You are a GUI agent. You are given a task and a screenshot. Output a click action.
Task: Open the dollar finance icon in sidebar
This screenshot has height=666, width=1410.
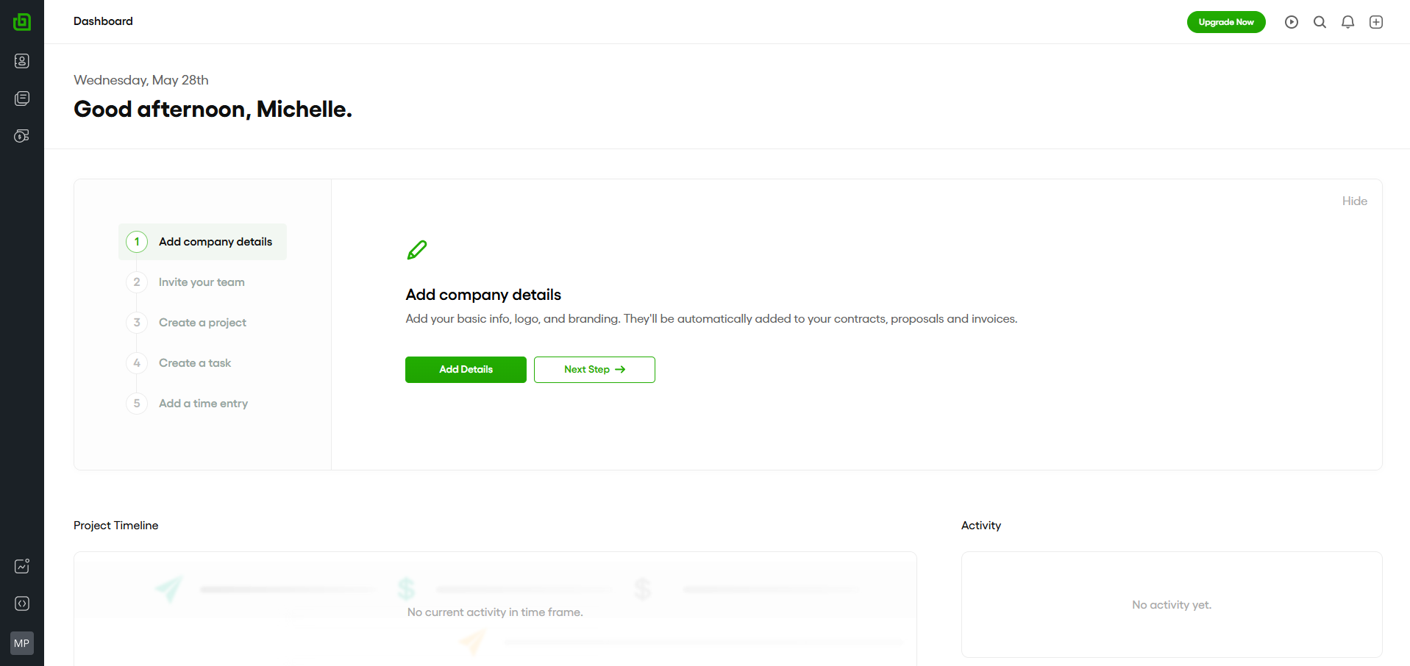22,136
